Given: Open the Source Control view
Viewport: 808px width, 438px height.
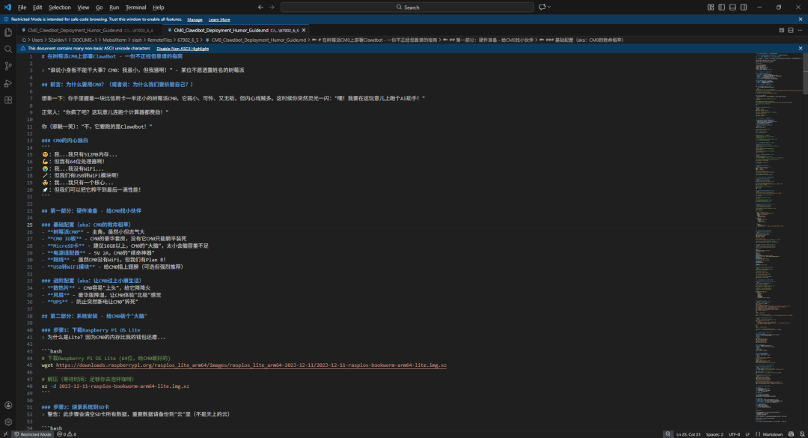Looking at the screenshot, I should [8, 66].
